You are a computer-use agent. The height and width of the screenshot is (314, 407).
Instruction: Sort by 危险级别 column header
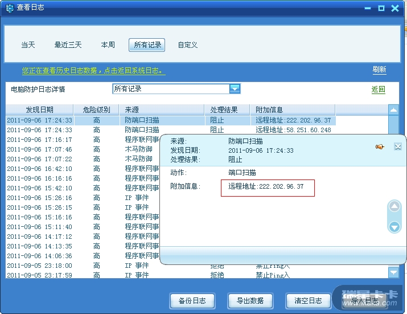click(97, 110)
